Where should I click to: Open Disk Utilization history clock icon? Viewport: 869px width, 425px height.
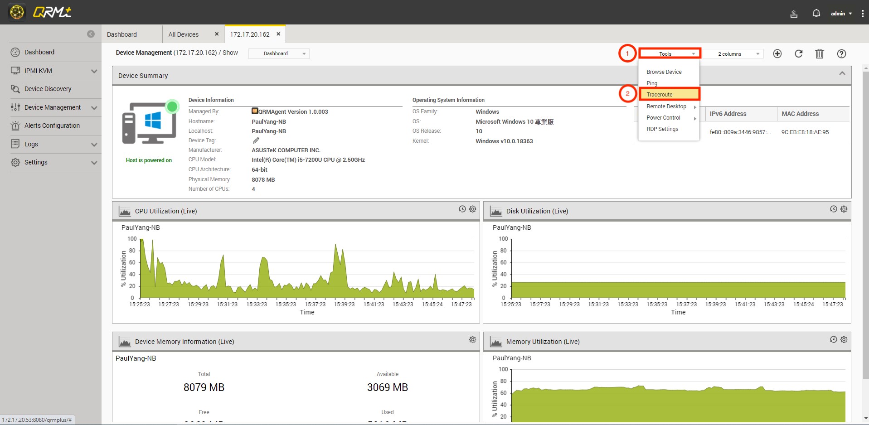point(833,209)
